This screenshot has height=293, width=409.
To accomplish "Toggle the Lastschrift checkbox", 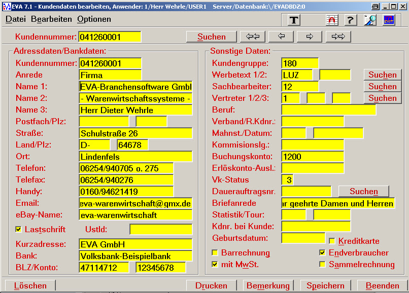I will pos(18,230).
